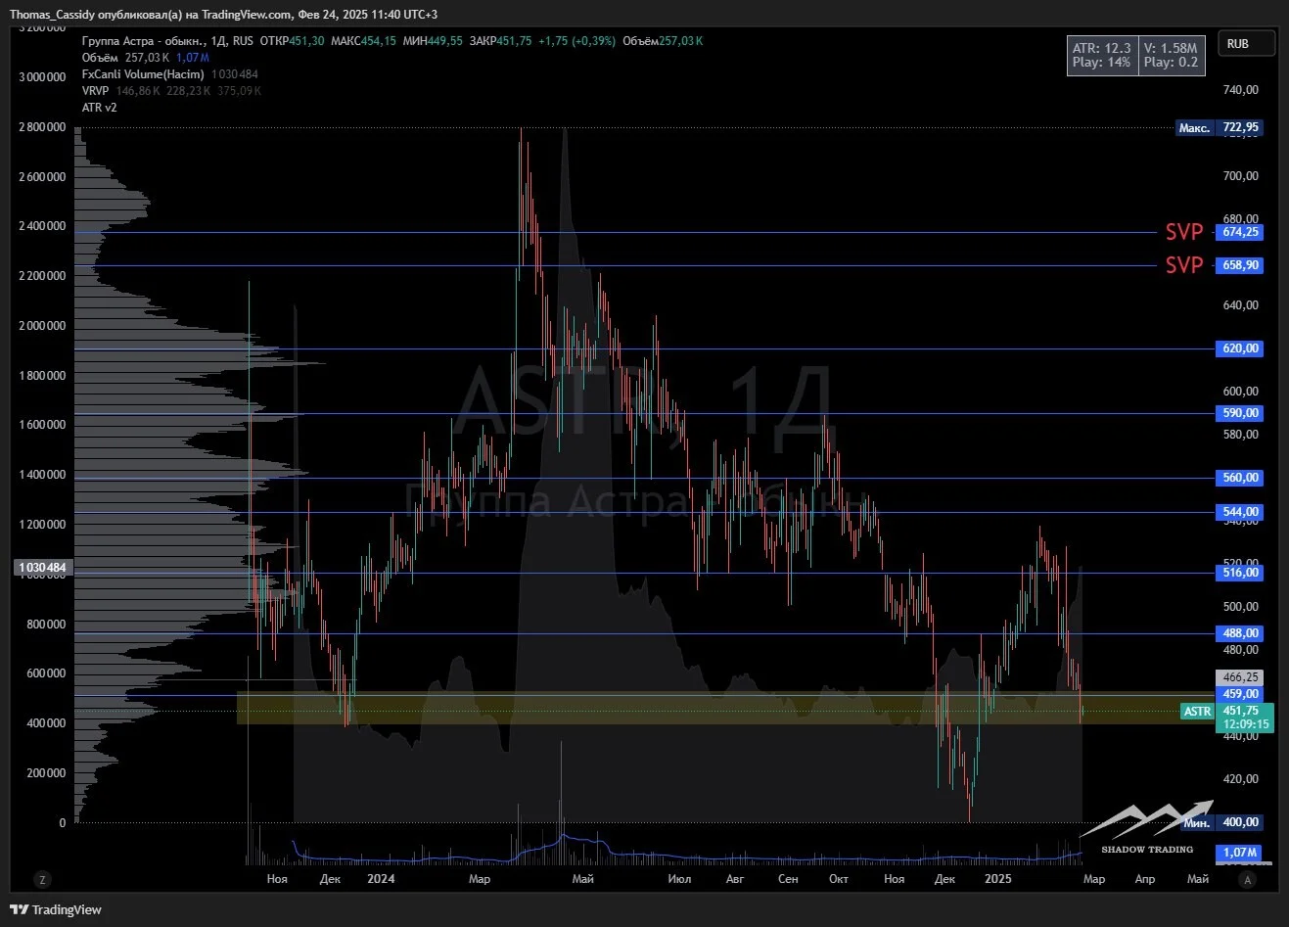Viewport: 1289px width, 927px height.
Task: Click the 620,00 horizontal level price label
Action: (x=1240, y=348)
